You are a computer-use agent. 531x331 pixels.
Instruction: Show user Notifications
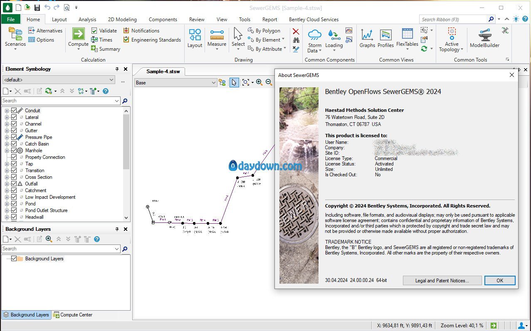click(x=141, y=30)
